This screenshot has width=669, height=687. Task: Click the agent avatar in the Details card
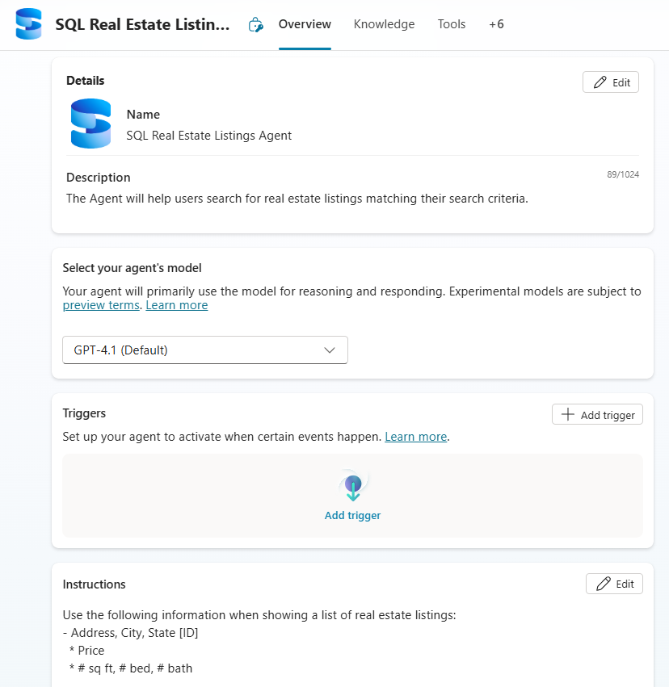pos(90,124)
